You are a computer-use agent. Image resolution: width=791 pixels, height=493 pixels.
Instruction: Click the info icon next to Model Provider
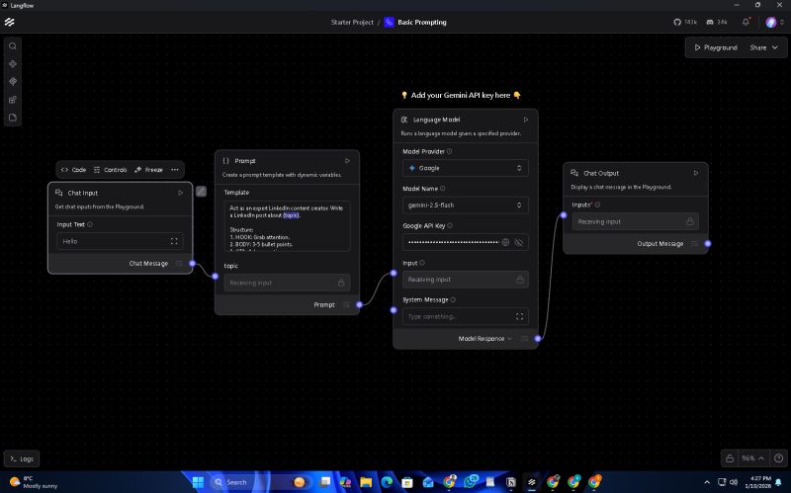(450, 151)
